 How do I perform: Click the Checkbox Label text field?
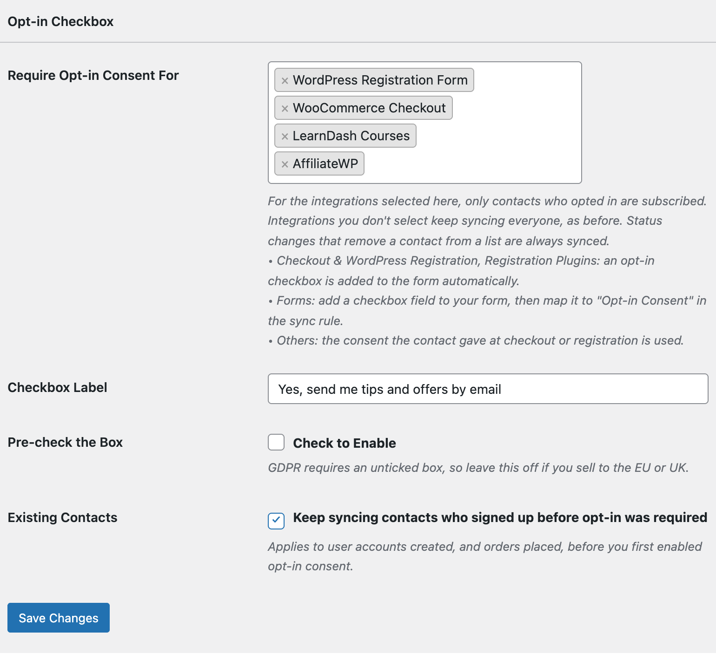pos(488,389)
